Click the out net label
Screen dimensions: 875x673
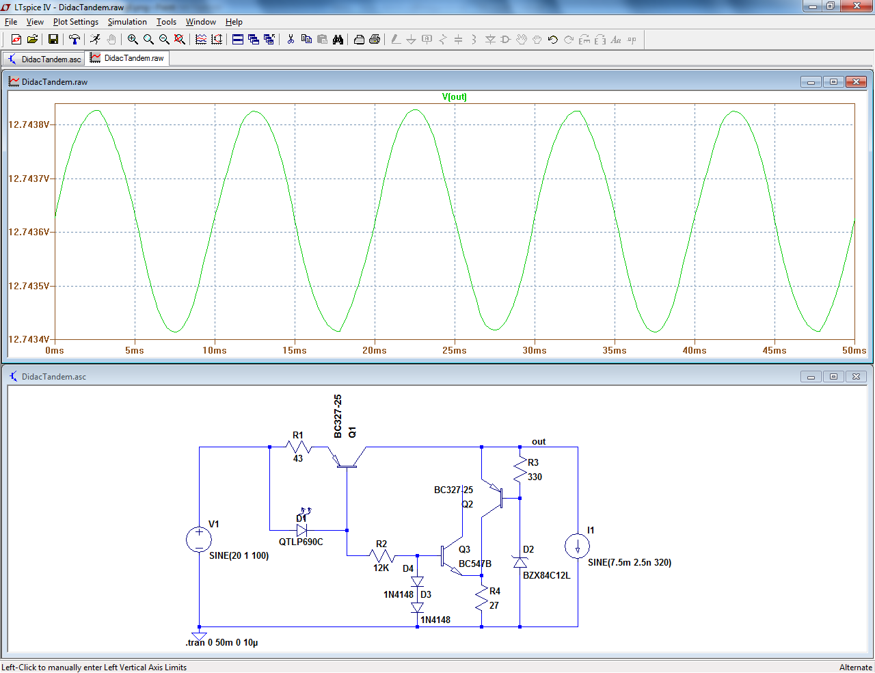(x=539, y=442)
